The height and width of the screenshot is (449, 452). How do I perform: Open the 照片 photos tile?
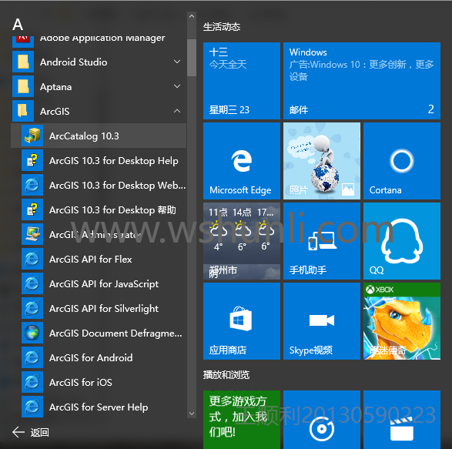point(322,161)
